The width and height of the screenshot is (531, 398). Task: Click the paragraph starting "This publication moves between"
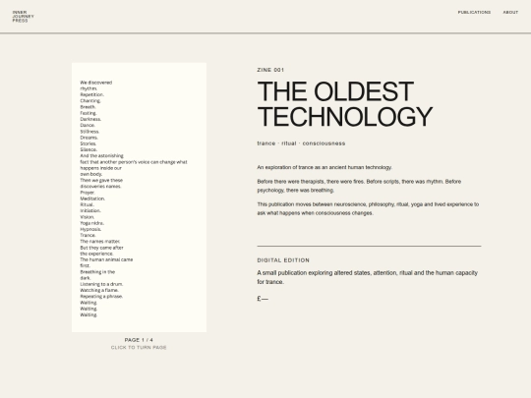[x=368, y=208]
